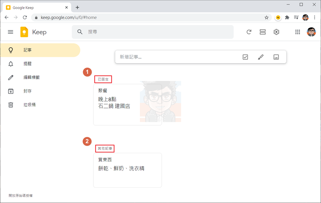Refresh notes with the reload icon
Image resolution: width=321 pixels, height=203 pixels.
pyautogui.click(x=249, y=32)
